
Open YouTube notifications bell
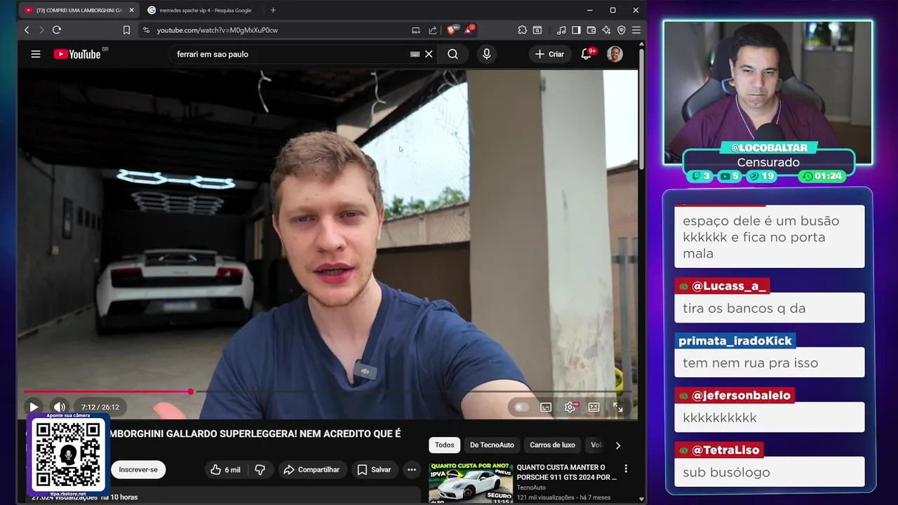[x=587, y=54]
